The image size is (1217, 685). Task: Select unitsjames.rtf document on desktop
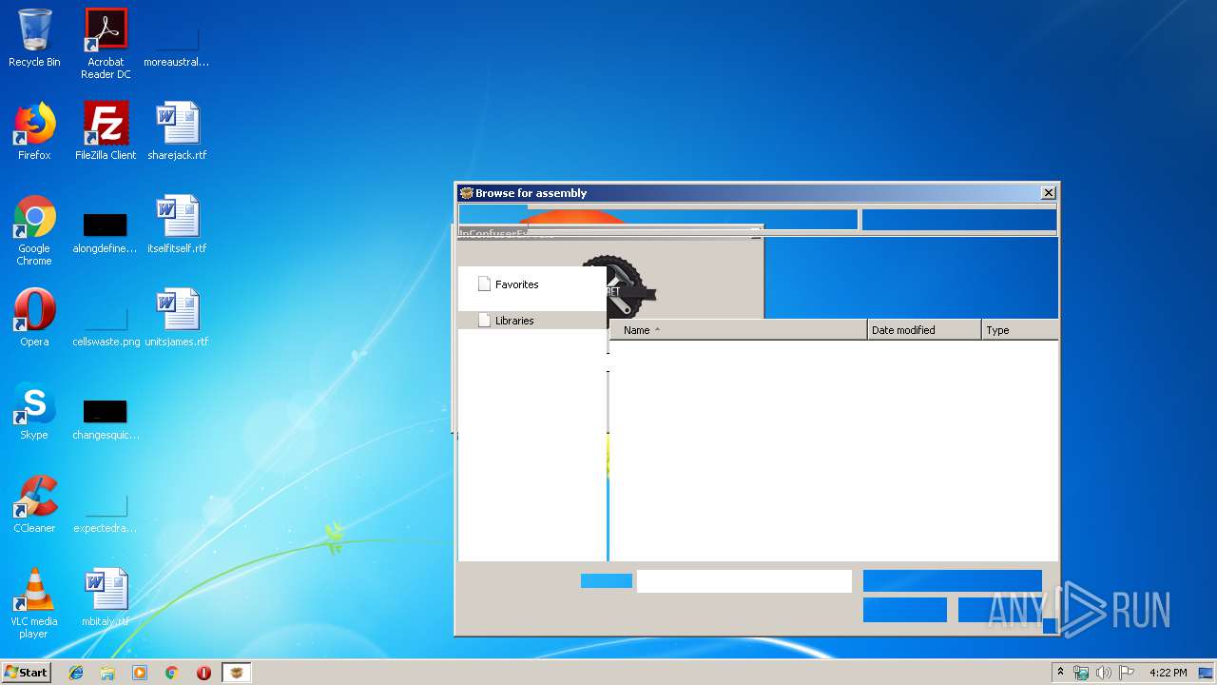click(177, 319)
